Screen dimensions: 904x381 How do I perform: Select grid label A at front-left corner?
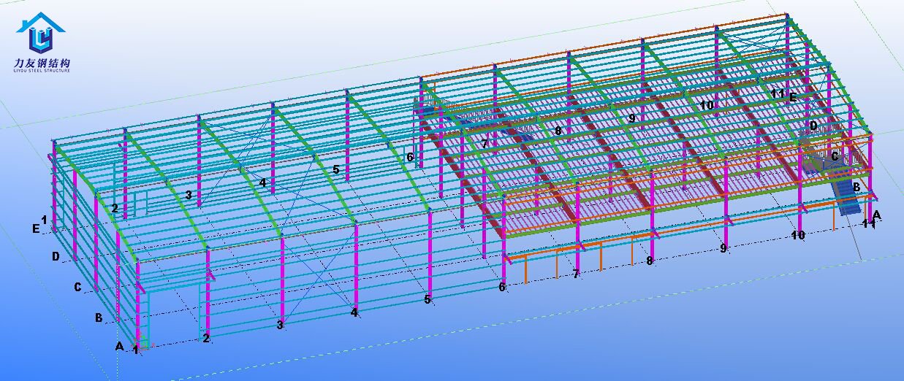click(120, 346)
